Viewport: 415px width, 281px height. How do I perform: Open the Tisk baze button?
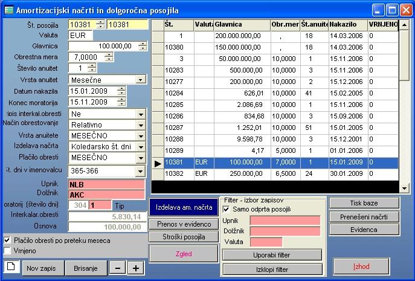point(364,203)
